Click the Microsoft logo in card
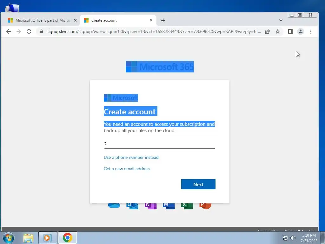Viewport: 325px width, 244px height. click(x=121, y=98)
